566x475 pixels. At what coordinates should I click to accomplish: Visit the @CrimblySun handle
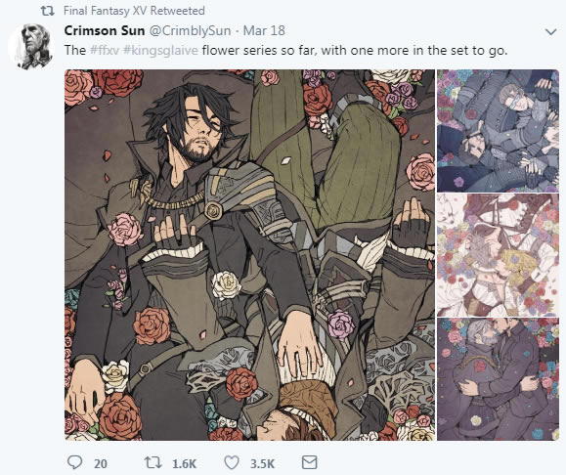tap(191, 31)
